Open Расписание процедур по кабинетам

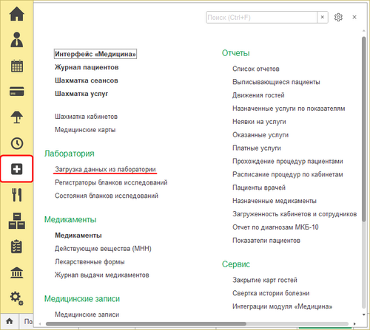tap(288, 174)
